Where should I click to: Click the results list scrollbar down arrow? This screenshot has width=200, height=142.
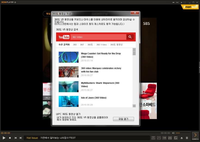tap(134, 106)
